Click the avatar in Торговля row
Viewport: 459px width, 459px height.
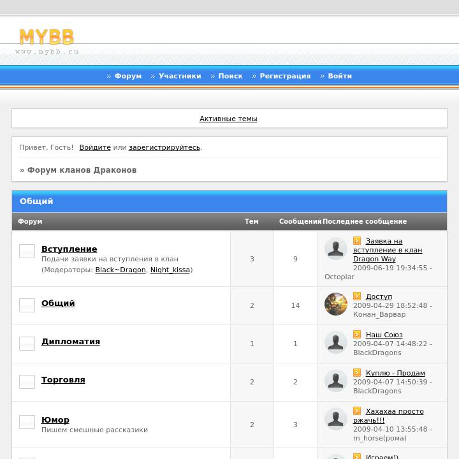click(336, 381)
